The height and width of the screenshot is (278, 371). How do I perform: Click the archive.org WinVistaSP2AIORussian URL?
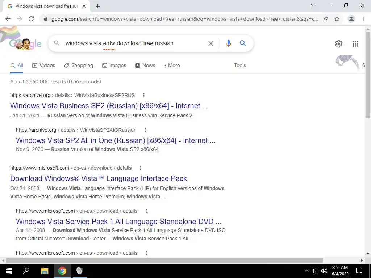click(x=76, y=130)
